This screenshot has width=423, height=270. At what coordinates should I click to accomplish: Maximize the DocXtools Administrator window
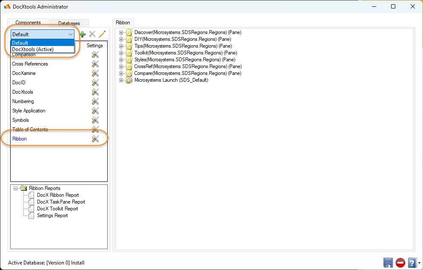click(393, 6)
